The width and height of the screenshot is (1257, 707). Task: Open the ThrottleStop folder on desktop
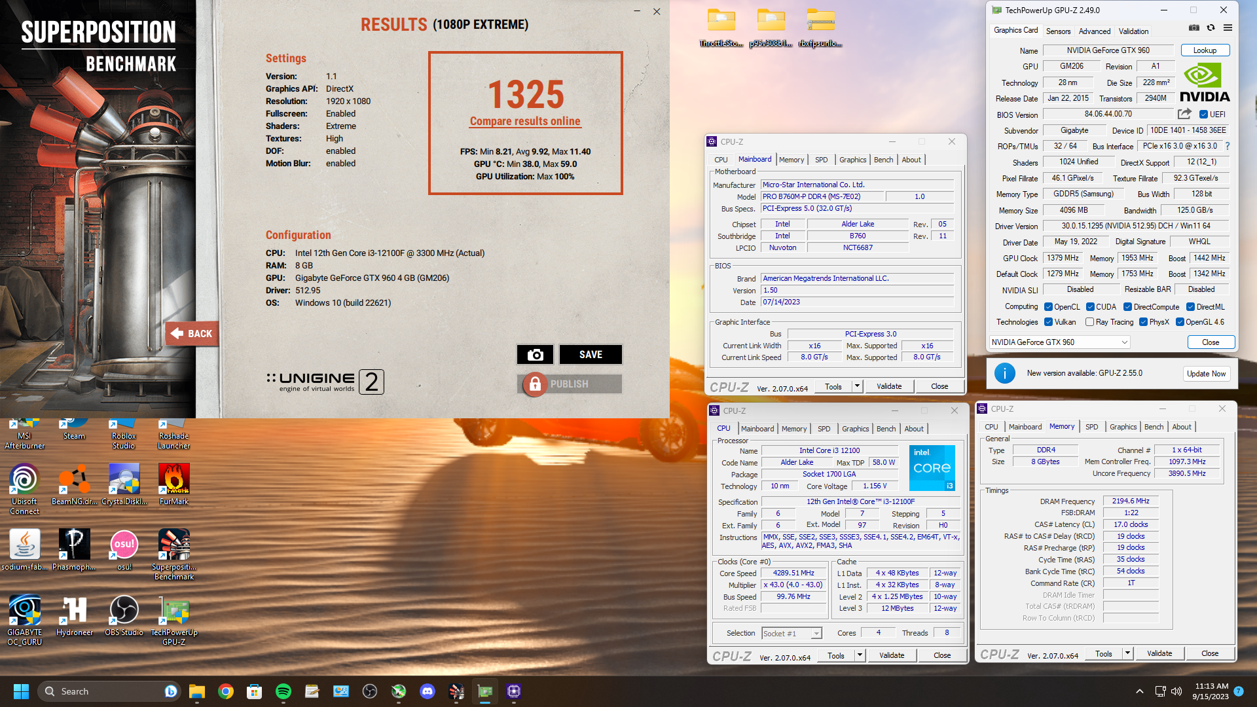721,27
